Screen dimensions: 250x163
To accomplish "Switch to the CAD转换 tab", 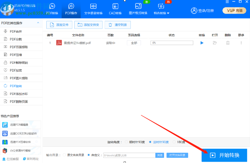I will pos(115,8).
